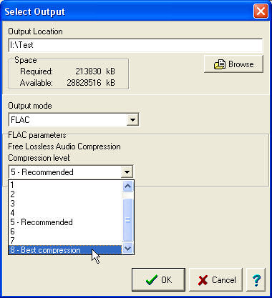Choose compression level 1 from the list

tap(65, 185)
